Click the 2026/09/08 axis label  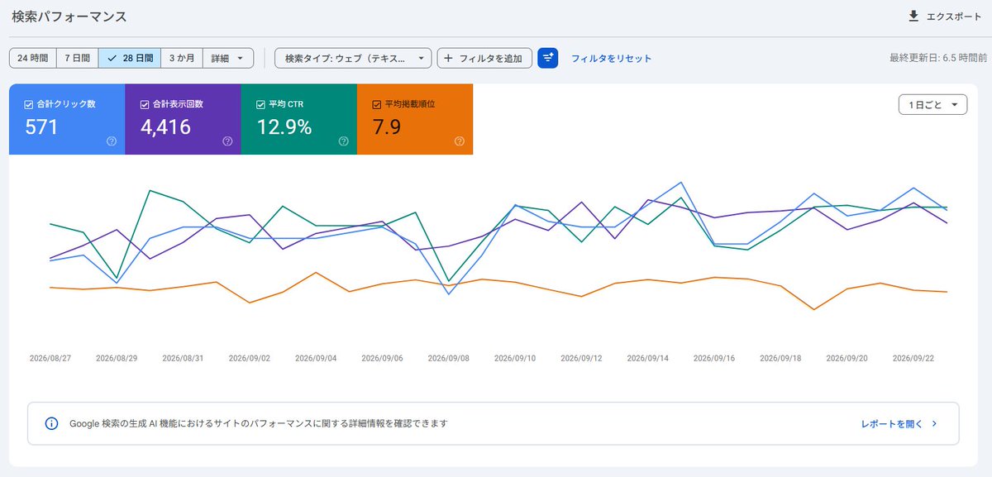pyautogui.click(x=449, y=359)
